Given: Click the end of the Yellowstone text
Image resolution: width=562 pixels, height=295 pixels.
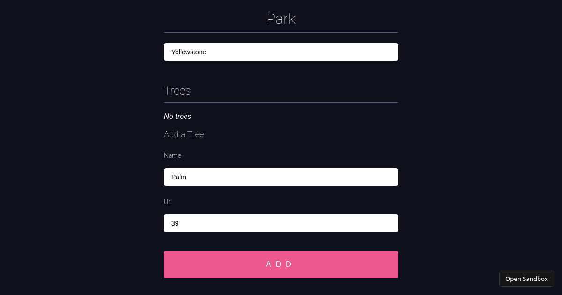Looking at the screenshot, I should 207,52.
